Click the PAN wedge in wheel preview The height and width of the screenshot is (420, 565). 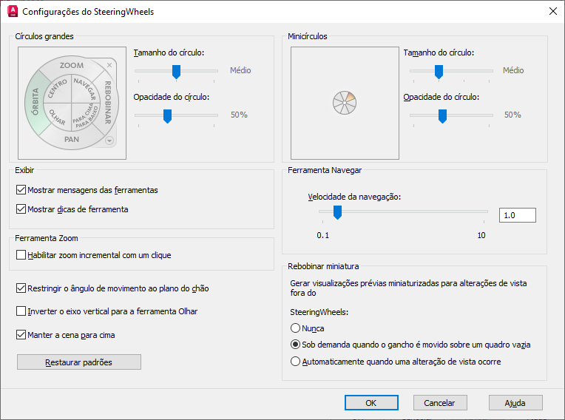point(72,140)
